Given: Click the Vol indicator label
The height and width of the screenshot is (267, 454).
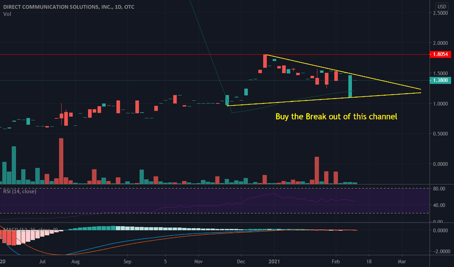Looking at the screenshot, I should (7, 14).
